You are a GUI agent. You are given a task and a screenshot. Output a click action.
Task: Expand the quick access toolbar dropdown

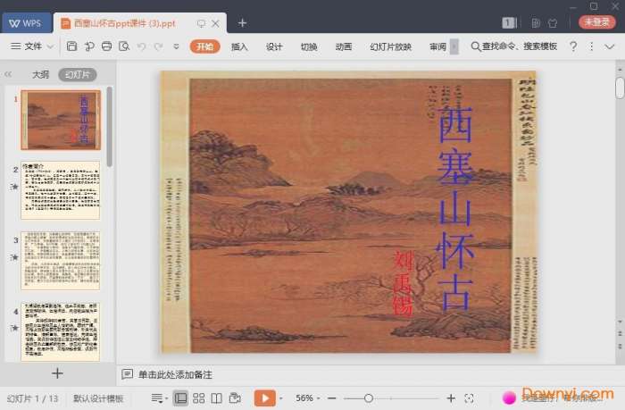(x=176, y=46)
